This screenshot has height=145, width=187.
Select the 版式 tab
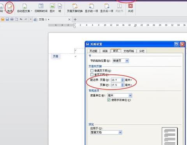click(x=116, y=51)
